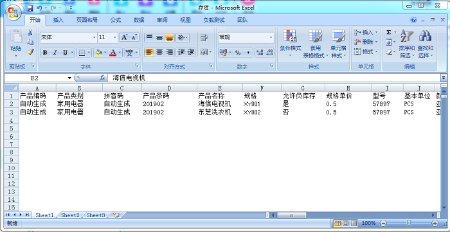Click the zoom slider handle

pyautogui.click(x=409, y=223)
